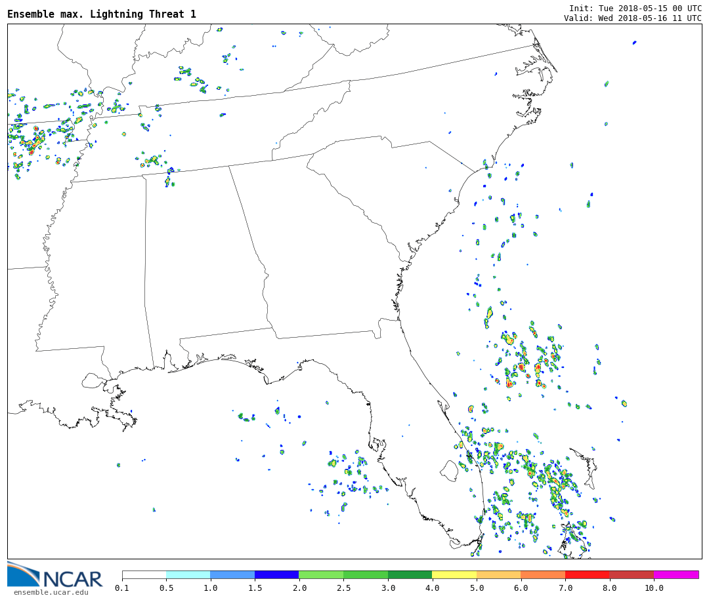This screenshot has width=709, height=600.
Task: Click the 10.0 label on the color scale
Action: point(654,588)
